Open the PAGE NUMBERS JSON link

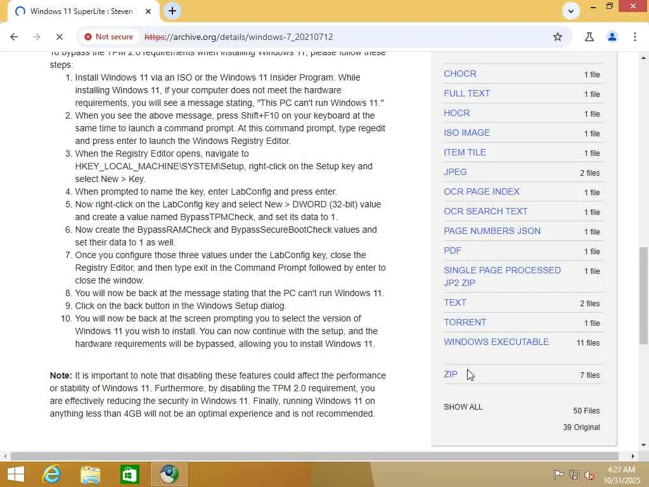coord(492,231)
